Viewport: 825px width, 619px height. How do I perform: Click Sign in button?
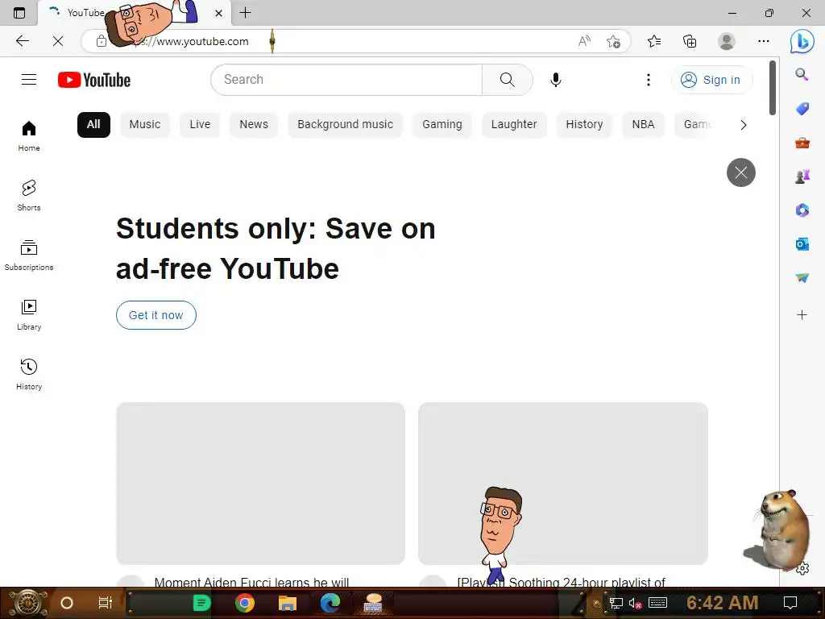(x=711, y=80)
